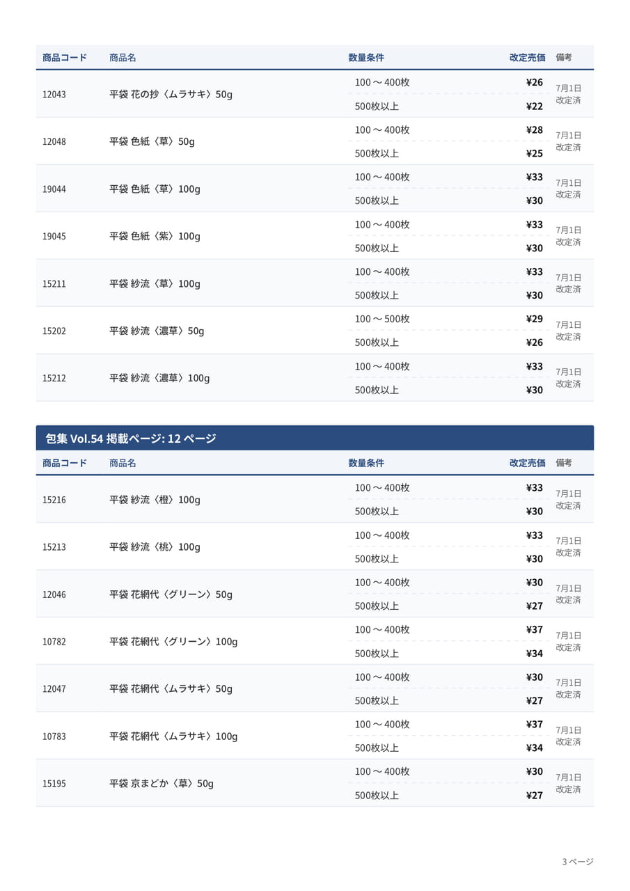Screen dimensions: 630x891
Task: Select price ¥26 for 花の抄〈ムラサキ〉50g
Action: click(535, 82)
